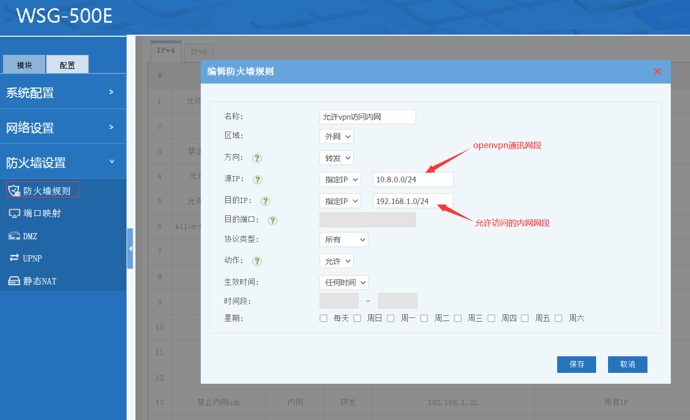690x420 pixels.
Task: Click the help icon beside 动作
Action: pyautogui.click(x=256, y=261)
